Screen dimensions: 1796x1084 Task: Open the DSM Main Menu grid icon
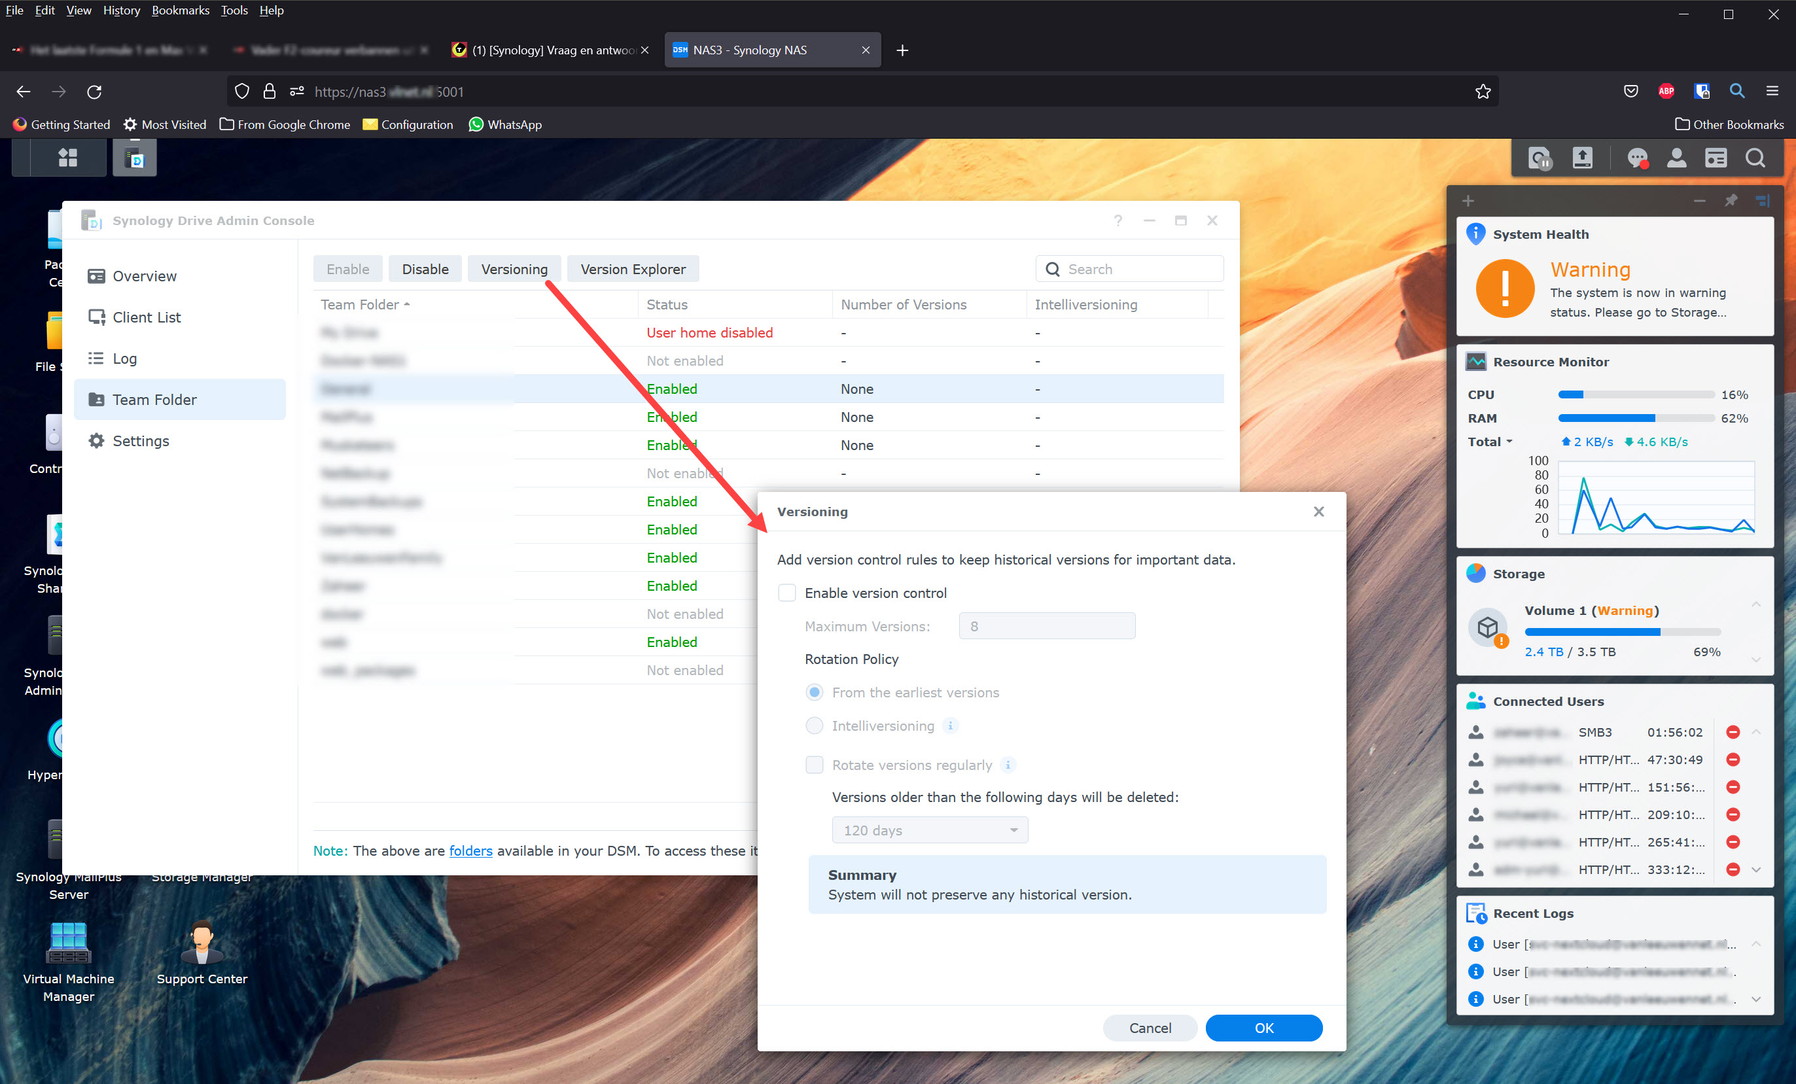[x=68, y=158]
